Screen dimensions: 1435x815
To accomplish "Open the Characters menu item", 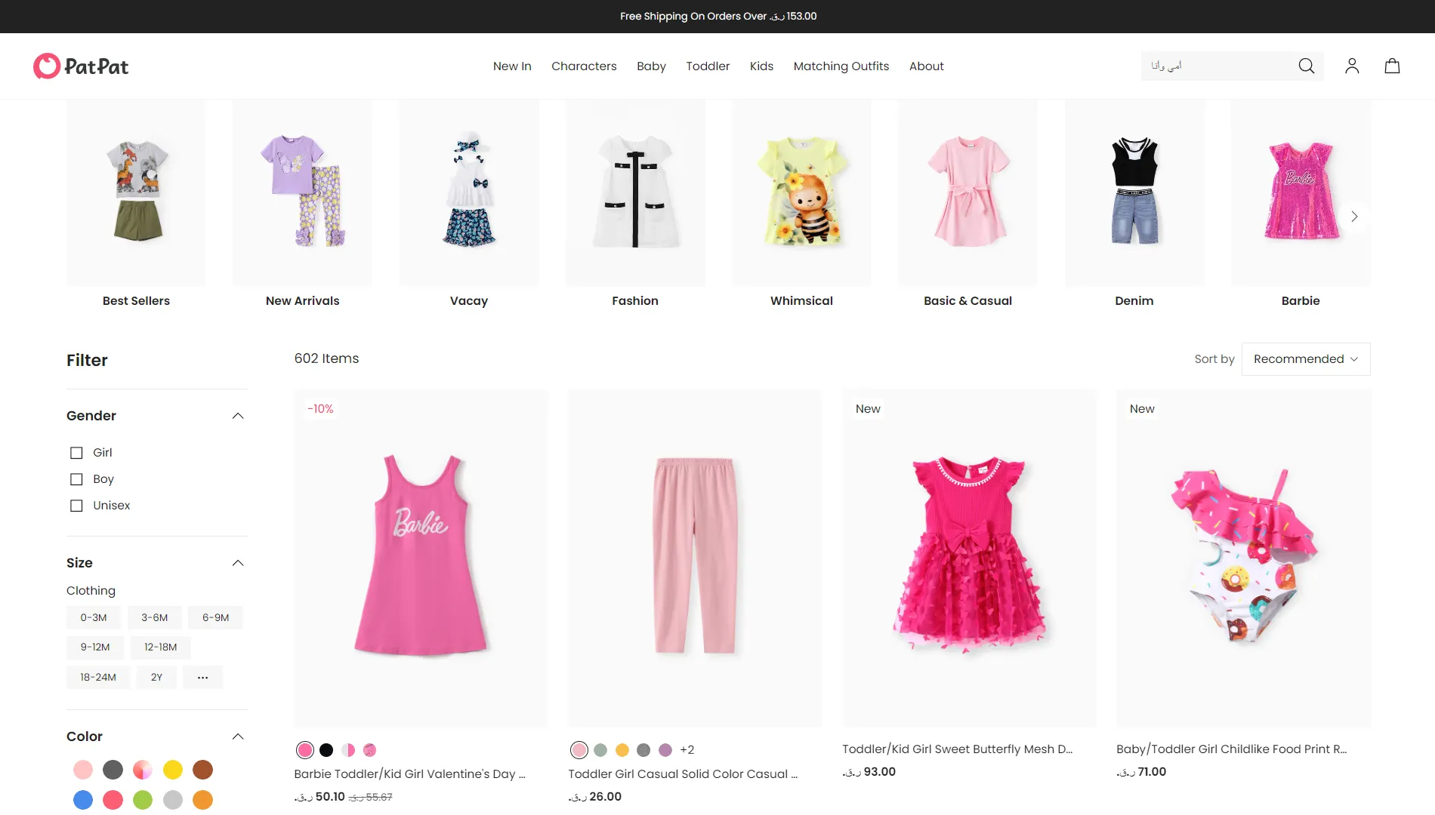I will (x=584, y=66).
